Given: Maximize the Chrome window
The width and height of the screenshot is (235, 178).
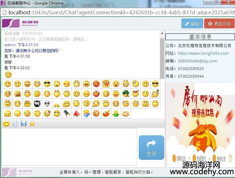Looking at the screenshot, I should click(x=216, y=2).
